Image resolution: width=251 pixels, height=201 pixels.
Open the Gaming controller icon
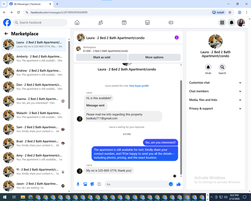[171, 23]
